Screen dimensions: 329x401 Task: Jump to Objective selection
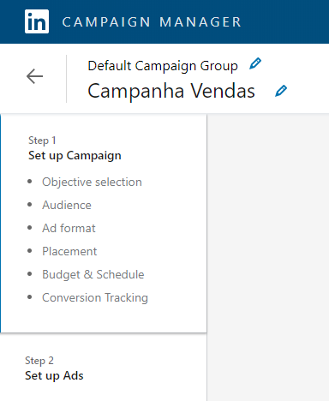click(92, 182)
